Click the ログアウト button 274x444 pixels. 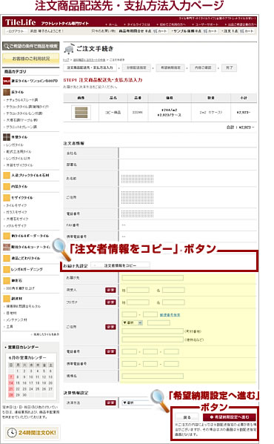point(16,31)
